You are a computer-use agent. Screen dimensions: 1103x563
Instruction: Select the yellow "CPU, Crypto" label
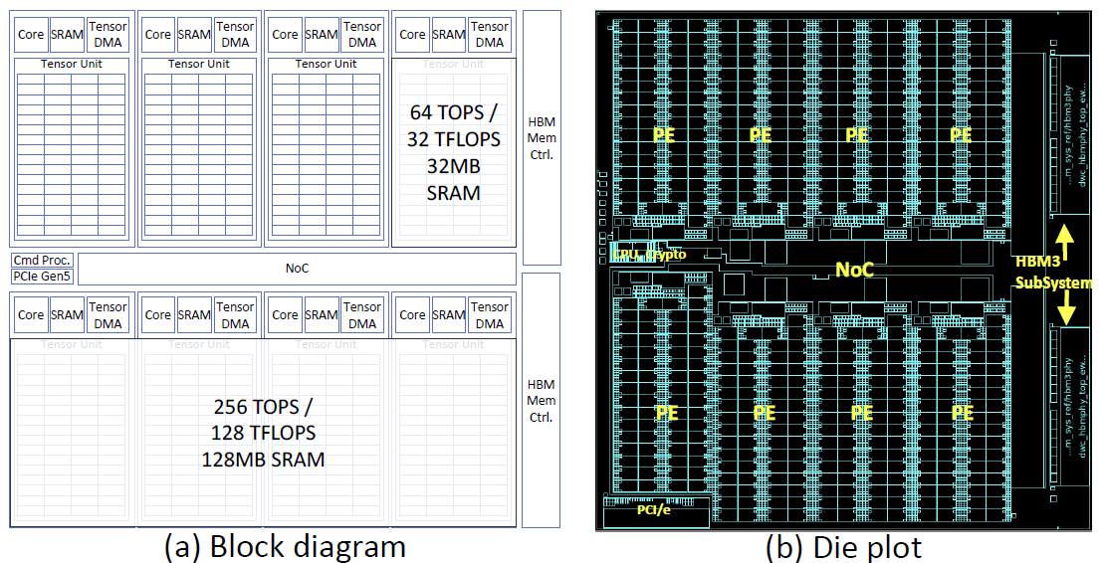[x=649, y=256]
